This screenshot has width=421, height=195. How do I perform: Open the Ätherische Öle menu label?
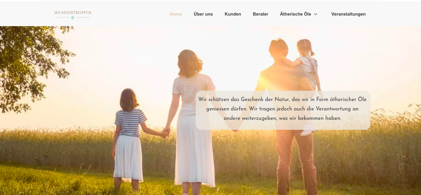pos(295,14)
